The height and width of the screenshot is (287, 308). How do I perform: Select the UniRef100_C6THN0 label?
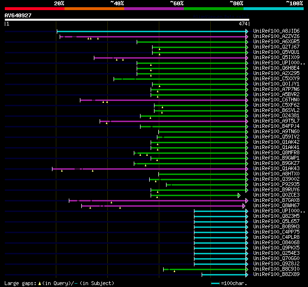[x=276, y=100]
